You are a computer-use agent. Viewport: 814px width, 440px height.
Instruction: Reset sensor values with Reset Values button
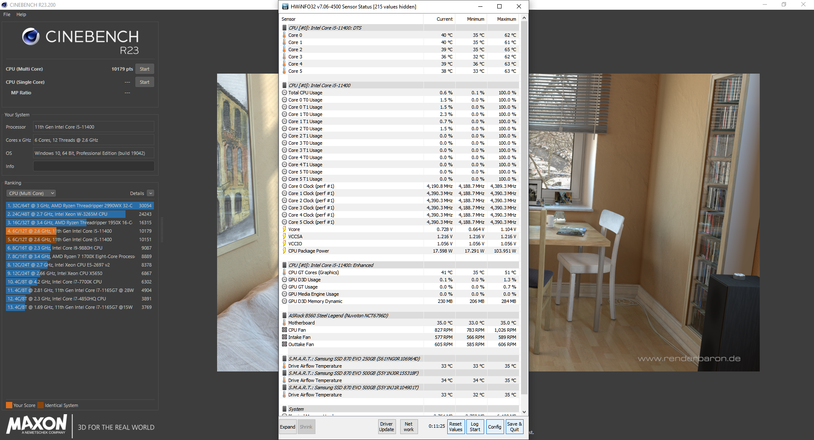point(456,427)
